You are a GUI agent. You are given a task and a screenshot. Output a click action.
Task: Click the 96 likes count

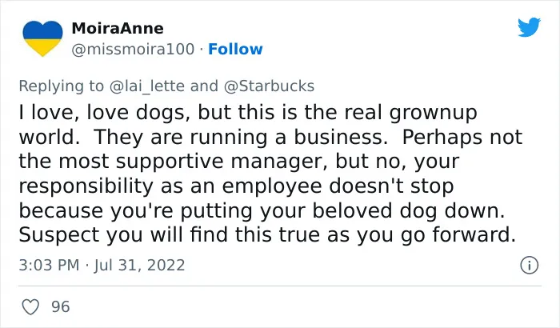[60, 307]
